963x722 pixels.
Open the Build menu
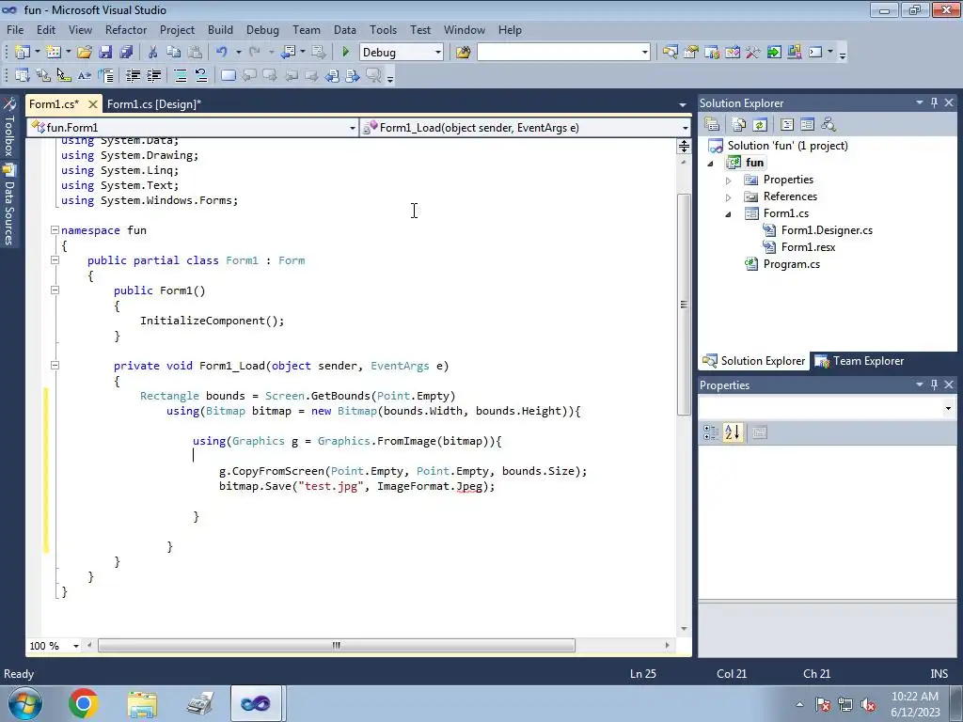coord(220,29)
